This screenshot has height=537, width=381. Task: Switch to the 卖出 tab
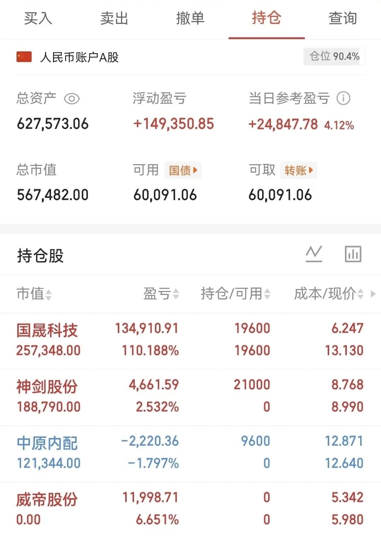(x=114, y=18)
